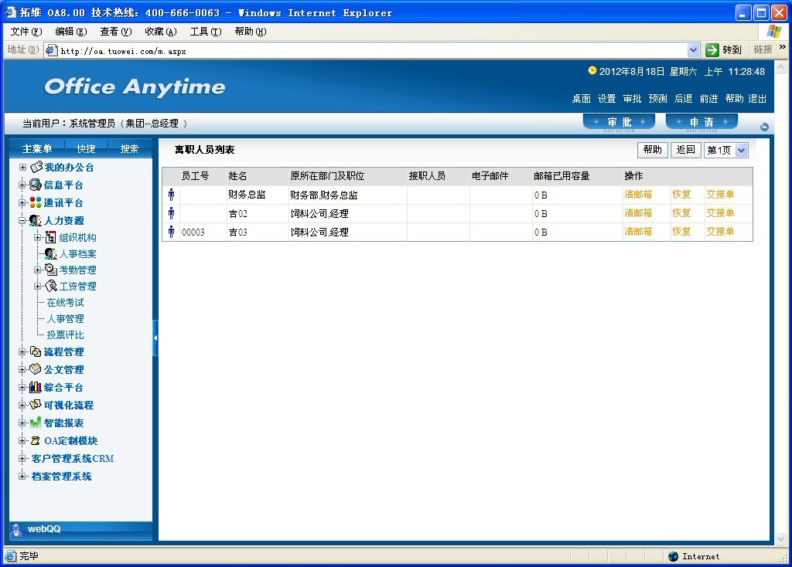Click the 转到 green arrow go icon
The width and height of the screenshot is (792, 567).
click(712, 50)
